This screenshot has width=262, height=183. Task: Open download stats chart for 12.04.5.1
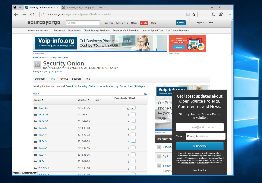(133, 121)
